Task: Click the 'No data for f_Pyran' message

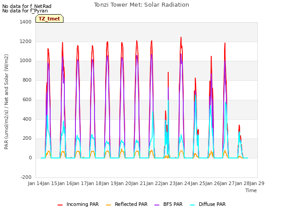Action: 25,11
